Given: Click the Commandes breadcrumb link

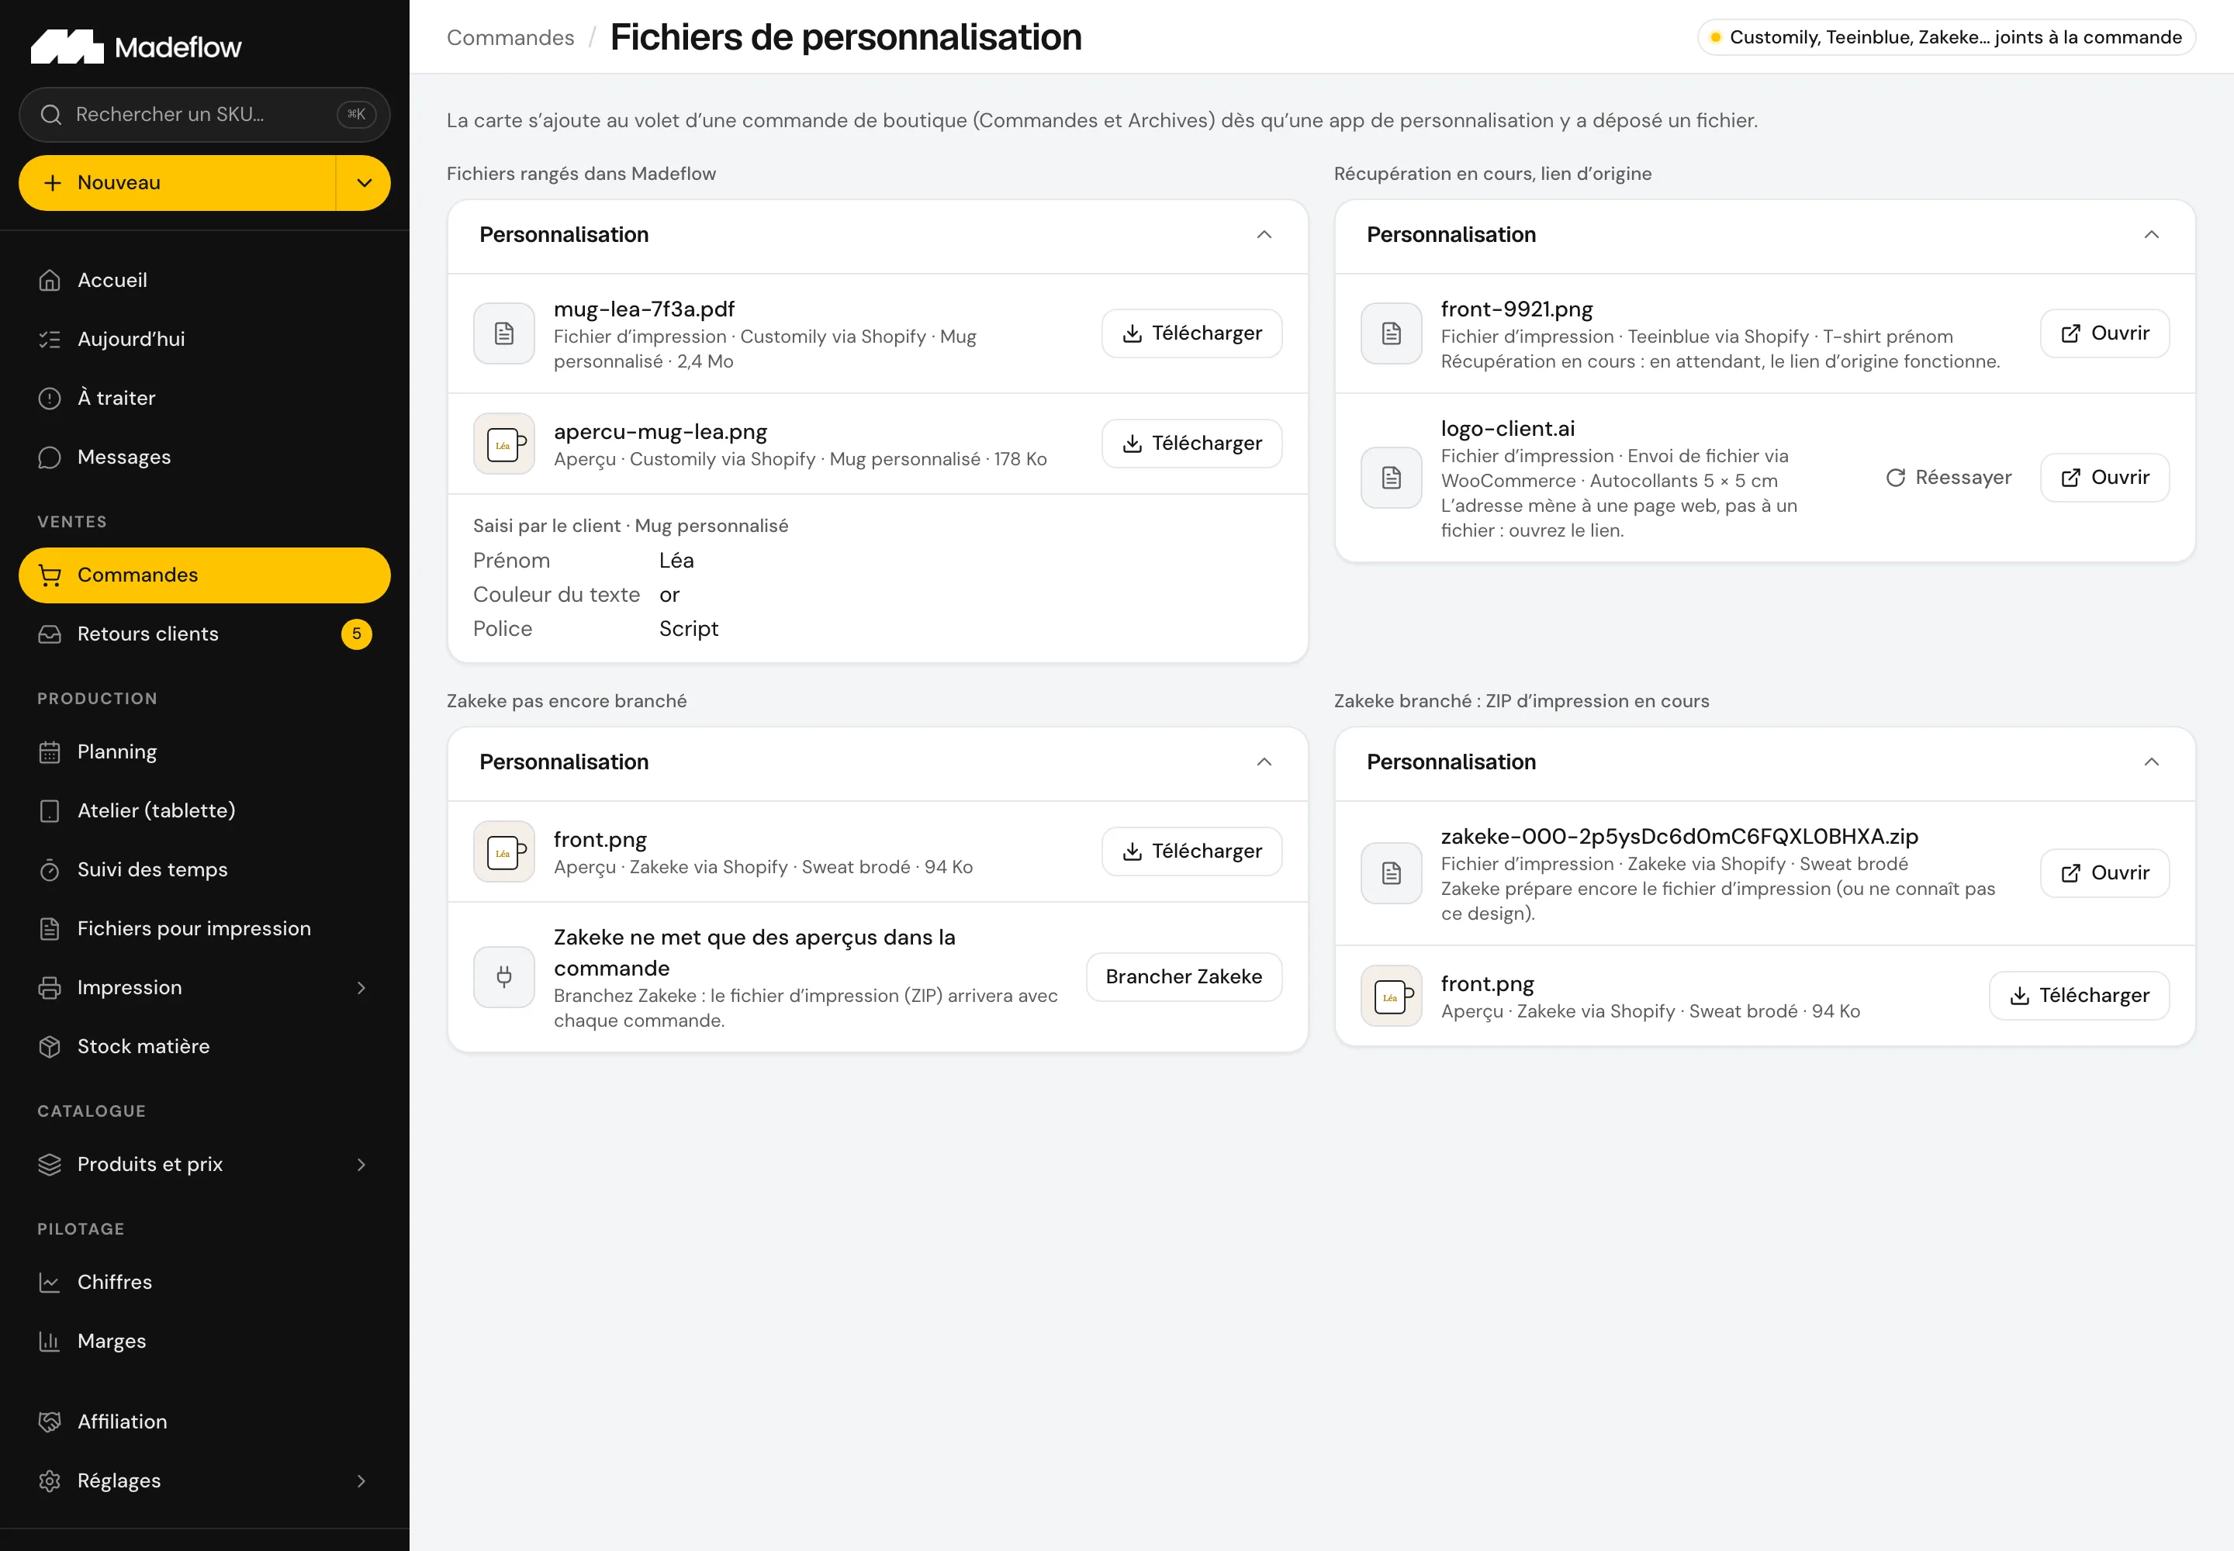Looking at the screenshot, I should tap(510, 37).
